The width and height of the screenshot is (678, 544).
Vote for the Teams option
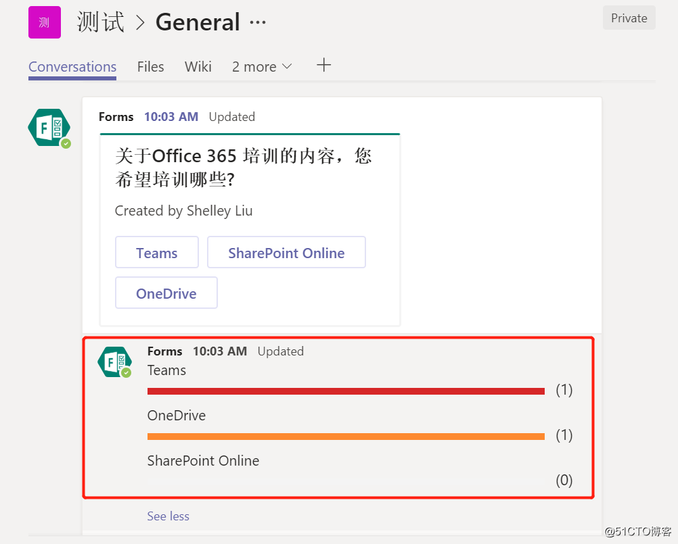tap(156, 253)
